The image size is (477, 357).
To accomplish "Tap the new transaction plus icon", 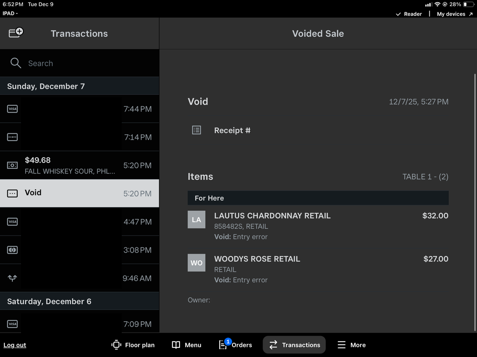I will [x=16, y=33].
